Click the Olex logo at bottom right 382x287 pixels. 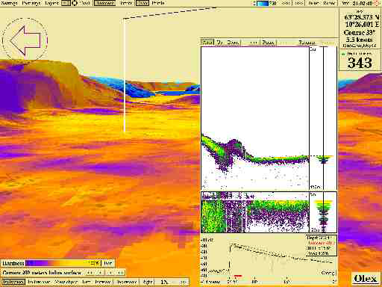pos(366,279)
